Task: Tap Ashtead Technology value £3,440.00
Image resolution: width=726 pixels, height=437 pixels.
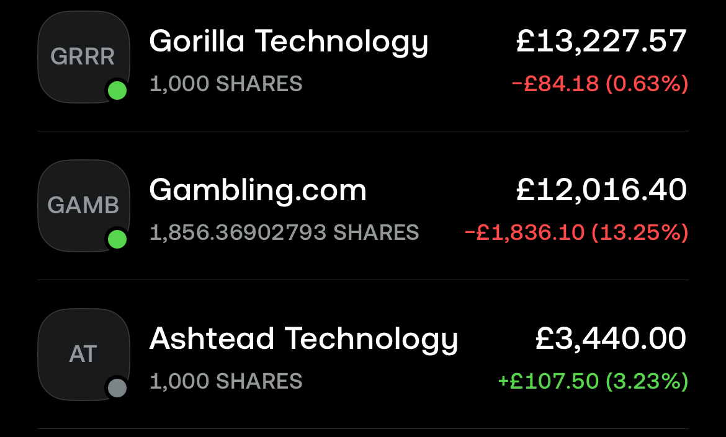Action: (611, 339)
